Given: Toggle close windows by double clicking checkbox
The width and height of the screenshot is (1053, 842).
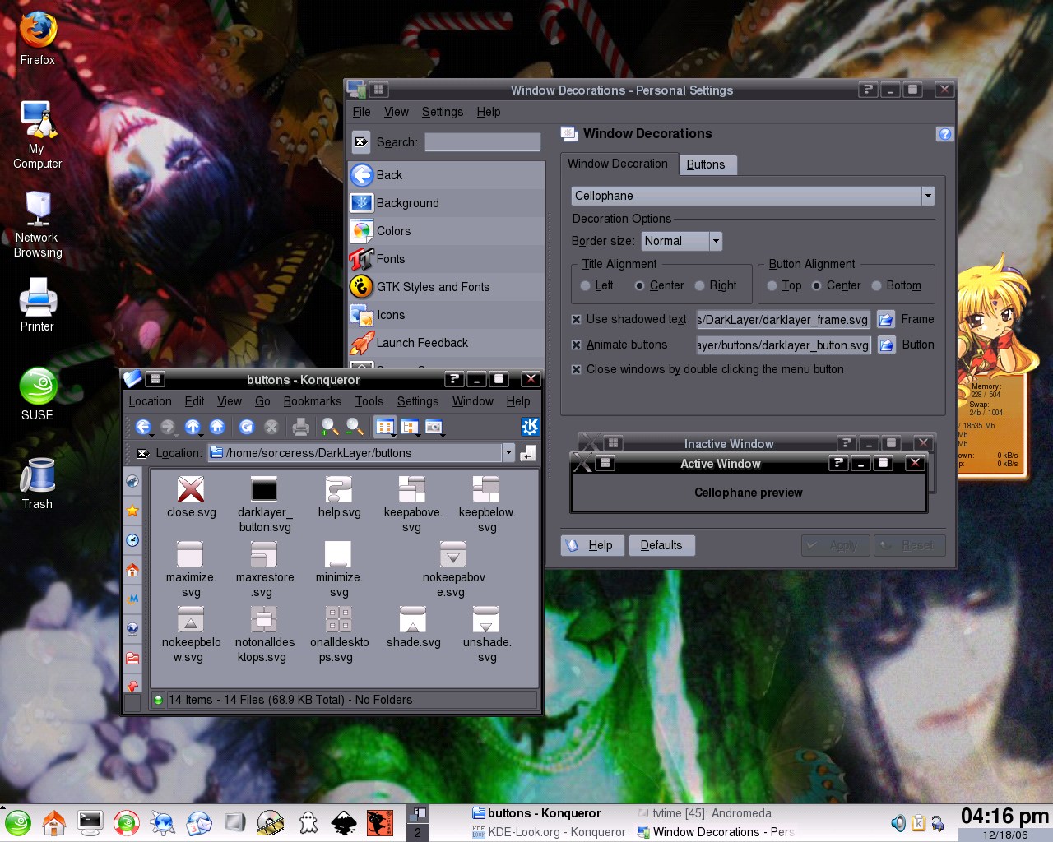Looking at the screenshot, I should pyautogui.click(x=576, y=369).
